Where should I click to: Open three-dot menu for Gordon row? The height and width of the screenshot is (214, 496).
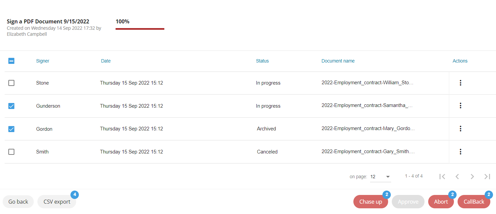[460, 129]
